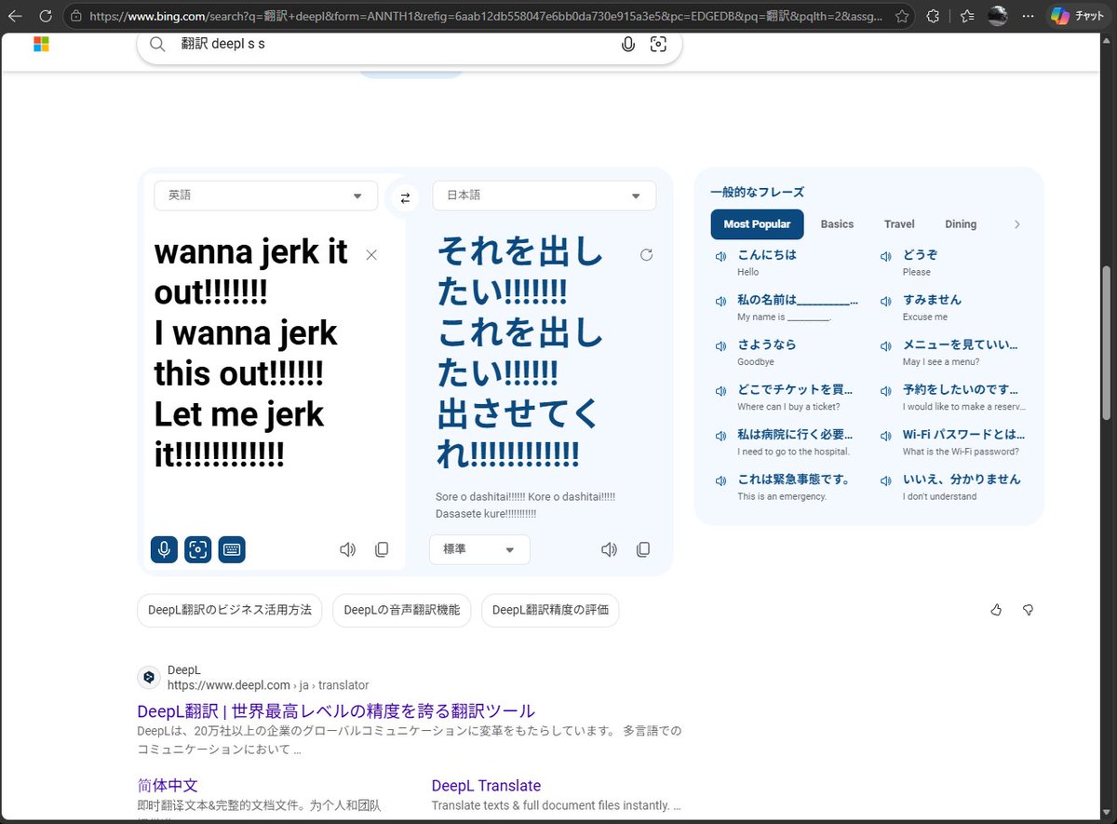1117x824 pixels.
Task: Click the search magnifier icon
Action: pos(157,44)
